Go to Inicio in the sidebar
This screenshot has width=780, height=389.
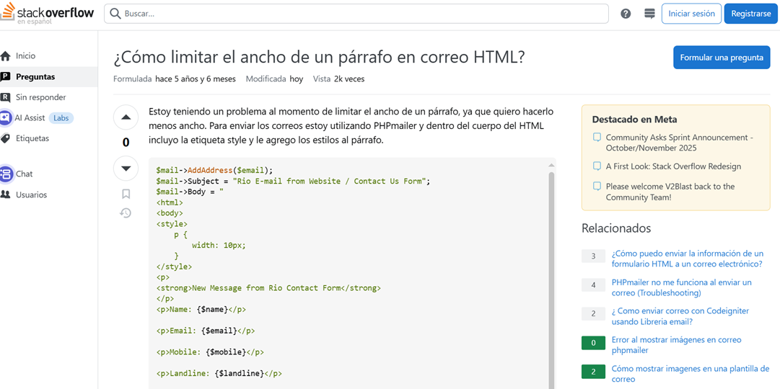[x=25, y=55]
